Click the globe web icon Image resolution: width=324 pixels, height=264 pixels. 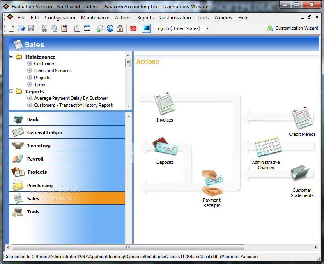110,28
